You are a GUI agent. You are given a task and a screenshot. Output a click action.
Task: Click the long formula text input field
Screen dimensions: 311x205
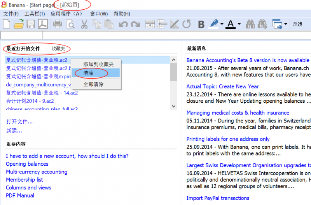click(x=177, y=35)
